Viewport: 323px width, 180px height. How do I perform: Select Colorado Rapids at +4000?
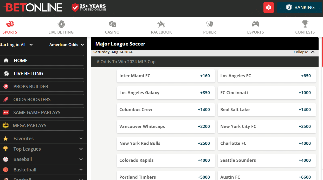click(x=166, y=160)
